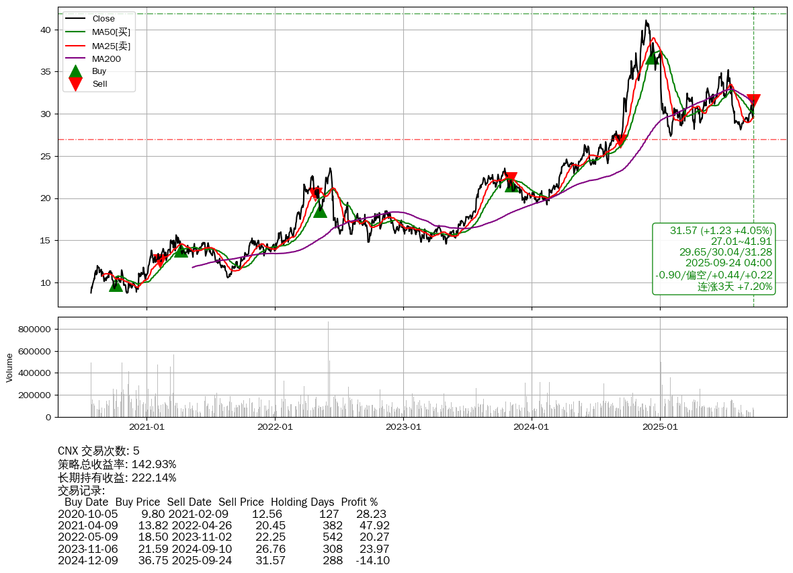Viewport: 793px width, 573px height.
Task: Click the 策略总收益率 142.93% summary line
Action: pos(117,464)
